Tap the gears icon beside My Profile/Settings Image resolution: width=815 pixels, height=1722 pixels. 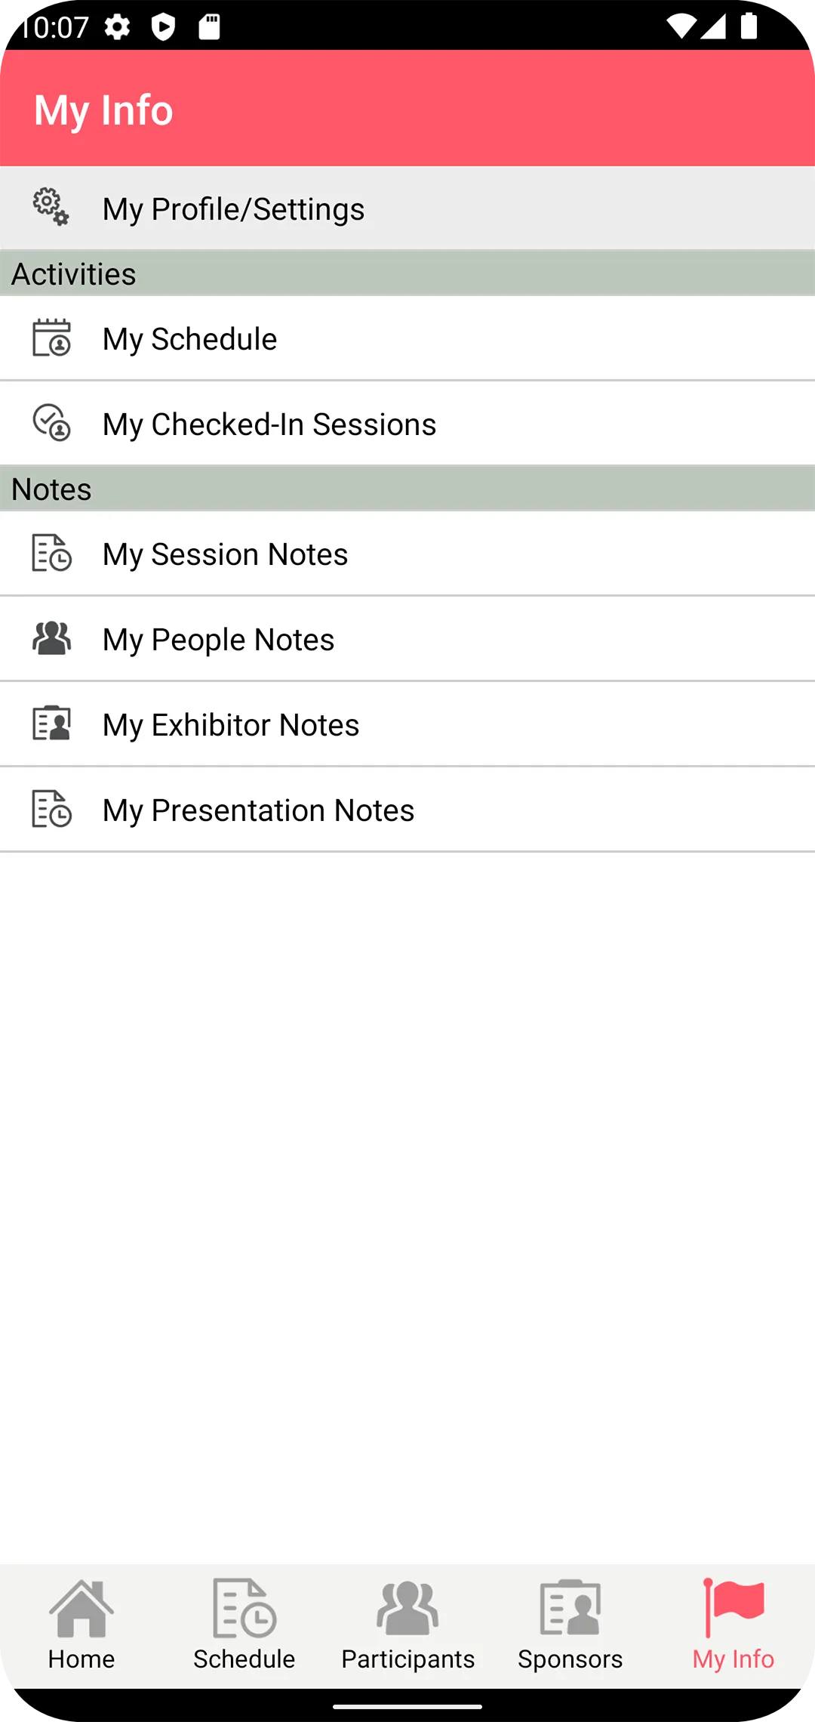pos(51,207)
